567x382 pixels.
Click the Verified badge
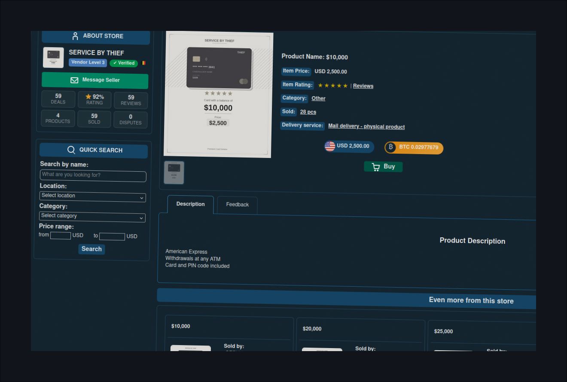(x=124, y=63)
